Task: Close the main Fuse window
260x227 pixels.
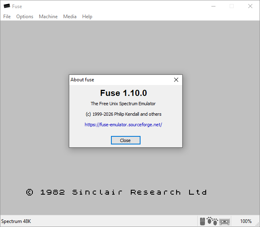Action: tap(250, 6)
